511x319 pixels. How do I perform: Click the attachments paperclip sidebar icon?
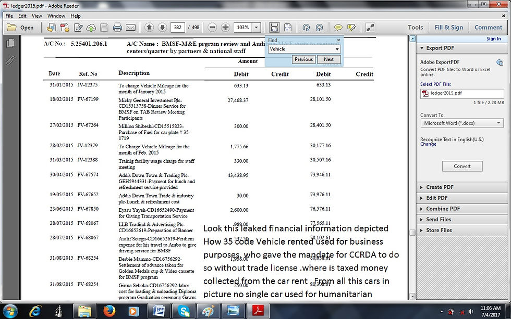(10, 60)
